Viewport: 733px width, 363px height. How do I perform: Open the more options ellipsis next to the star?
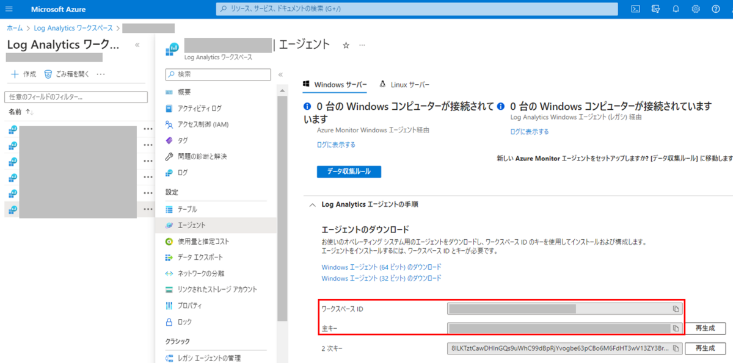click(x=362, y=45)
